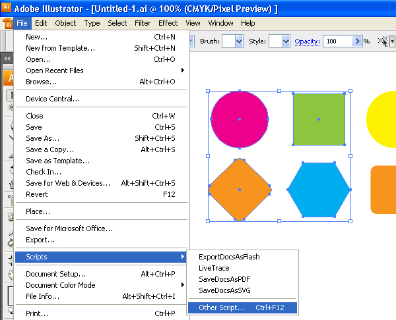This screenshot has width=396, height=320.
Task: Choose New from Template...
Action: click(101, 48)
